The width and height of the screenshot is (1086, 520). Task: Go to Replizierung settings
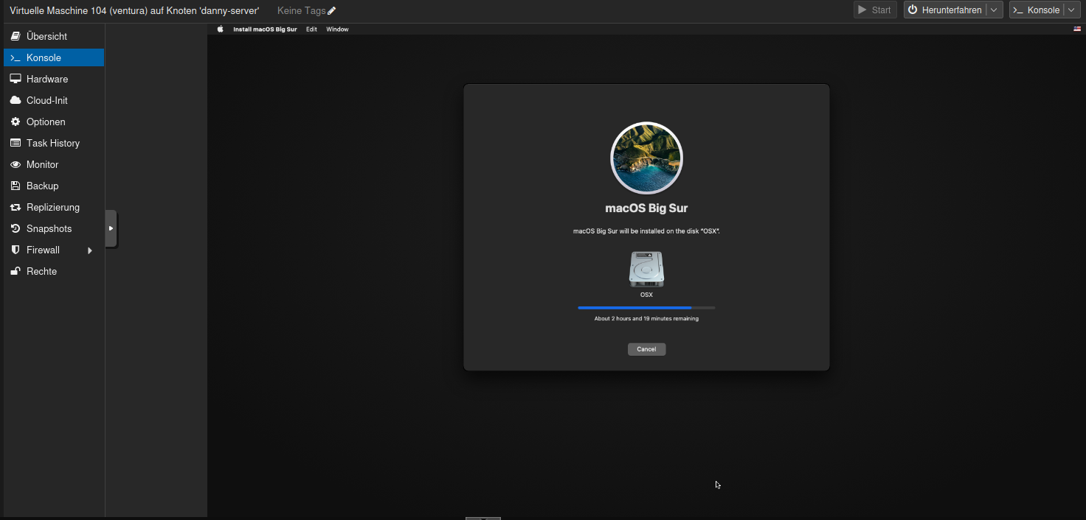coord(54,207)
